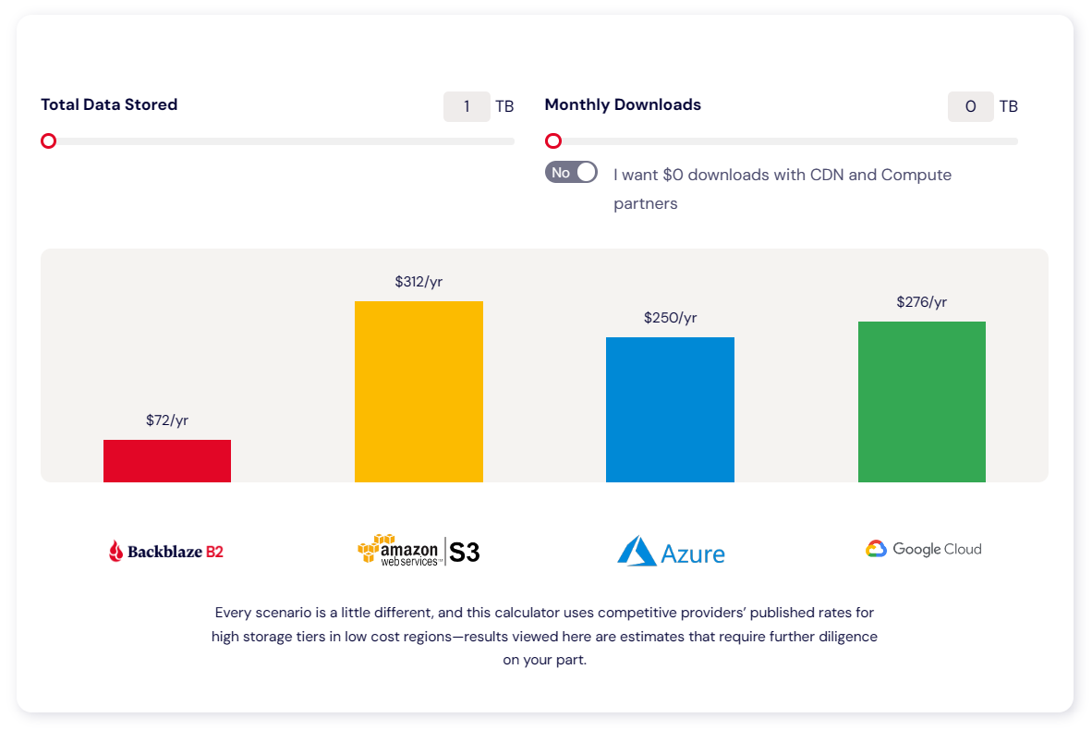Click the Monthly Downloads TB input field
1092x730 pixels.
coord(970,106)
